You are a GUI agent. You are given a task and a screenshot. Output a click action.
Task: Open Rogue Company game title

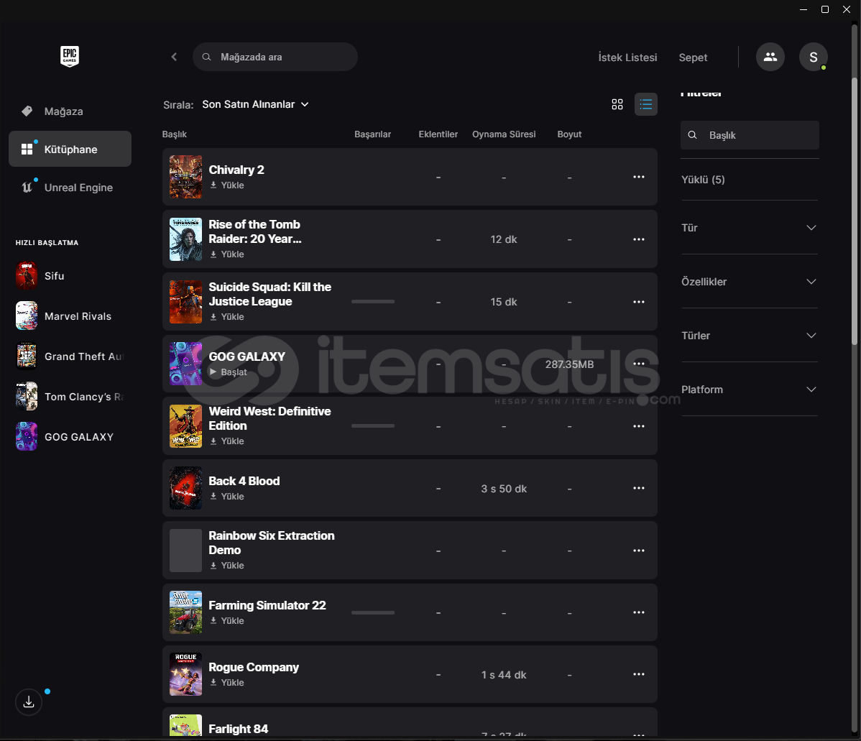pos(254,667)
